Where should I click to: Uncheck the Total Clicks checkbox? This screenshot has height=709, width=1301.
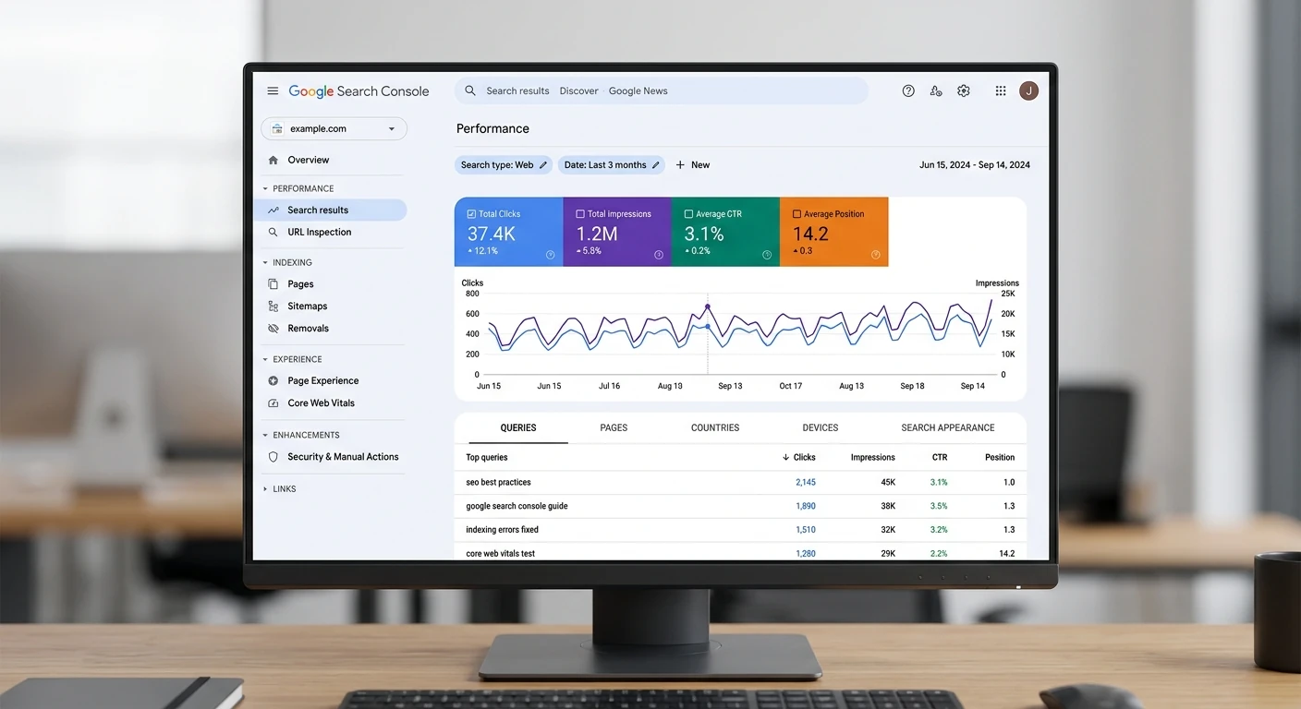pyautogui.click(x=471, y=214)
